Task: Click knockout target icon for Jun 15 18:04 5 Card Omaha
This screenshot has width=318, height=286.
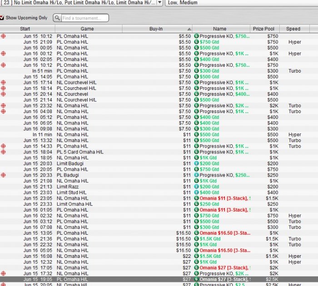Action: click(3, 152)
